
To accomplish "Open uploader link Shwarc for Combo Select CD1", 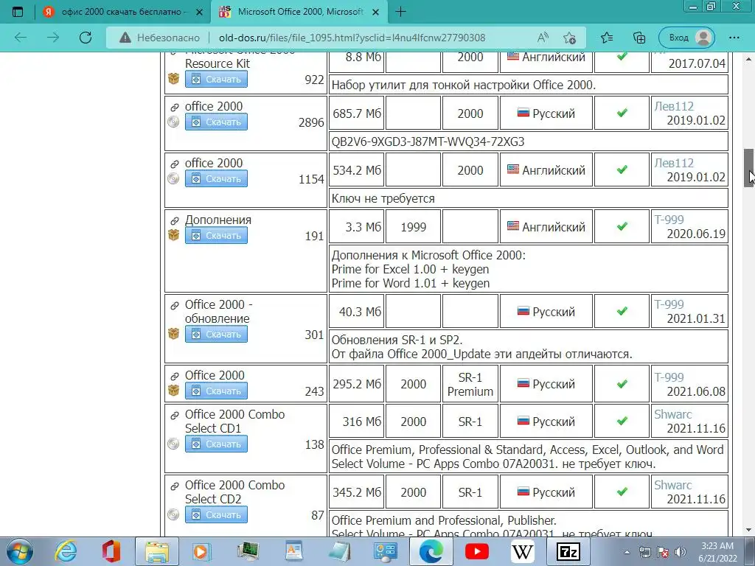I will coord(672,414).
